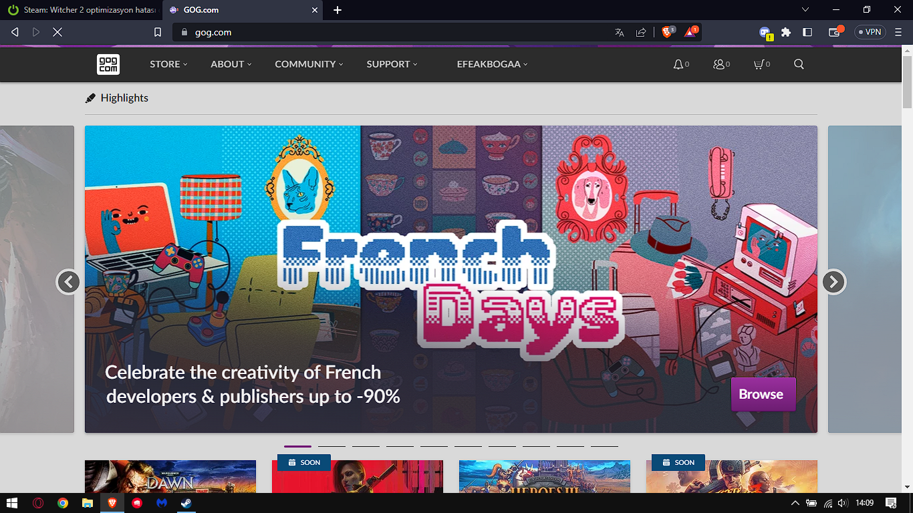
Task: Open the Windows notification center
Action: (891, 503)
